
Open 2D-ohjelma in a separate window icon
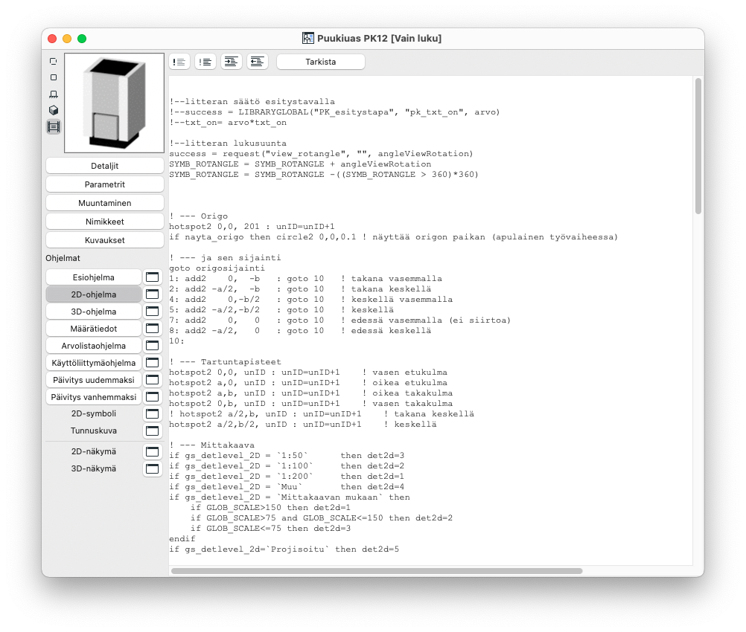tap(152, 294)
